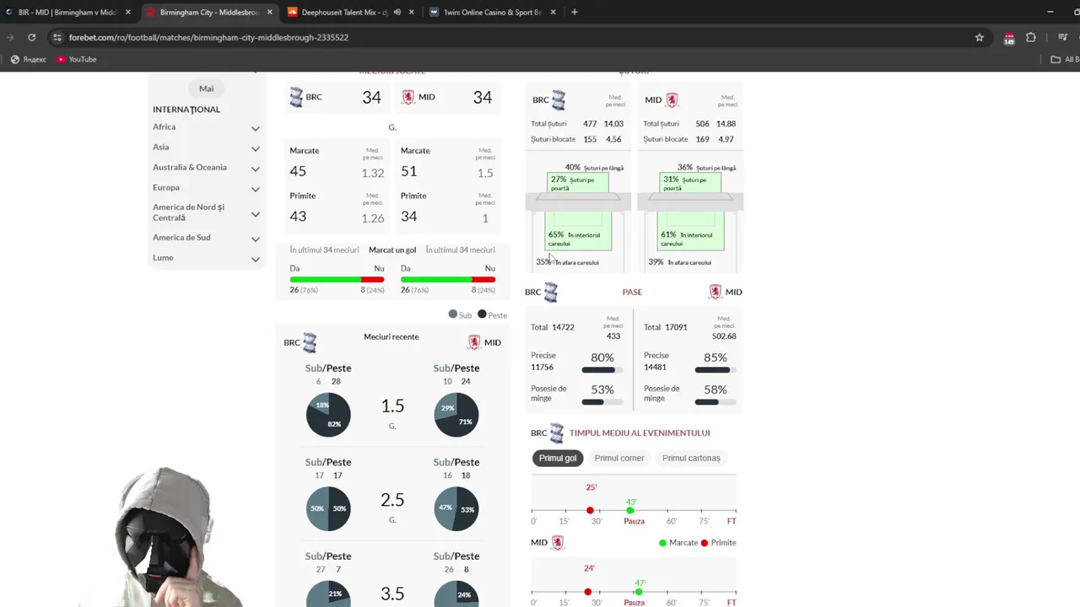The width and height of the screenshot is (1080, 607).
Task: Click the Sub legend dot
Action: click(x=453, y=314)
